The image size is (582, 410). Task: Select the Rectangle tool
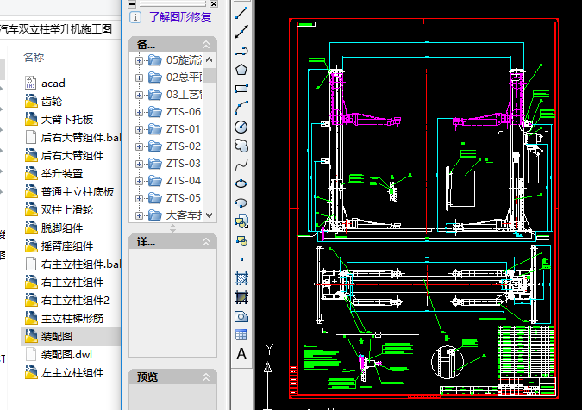pyautogui.click(x=241, y=89)
